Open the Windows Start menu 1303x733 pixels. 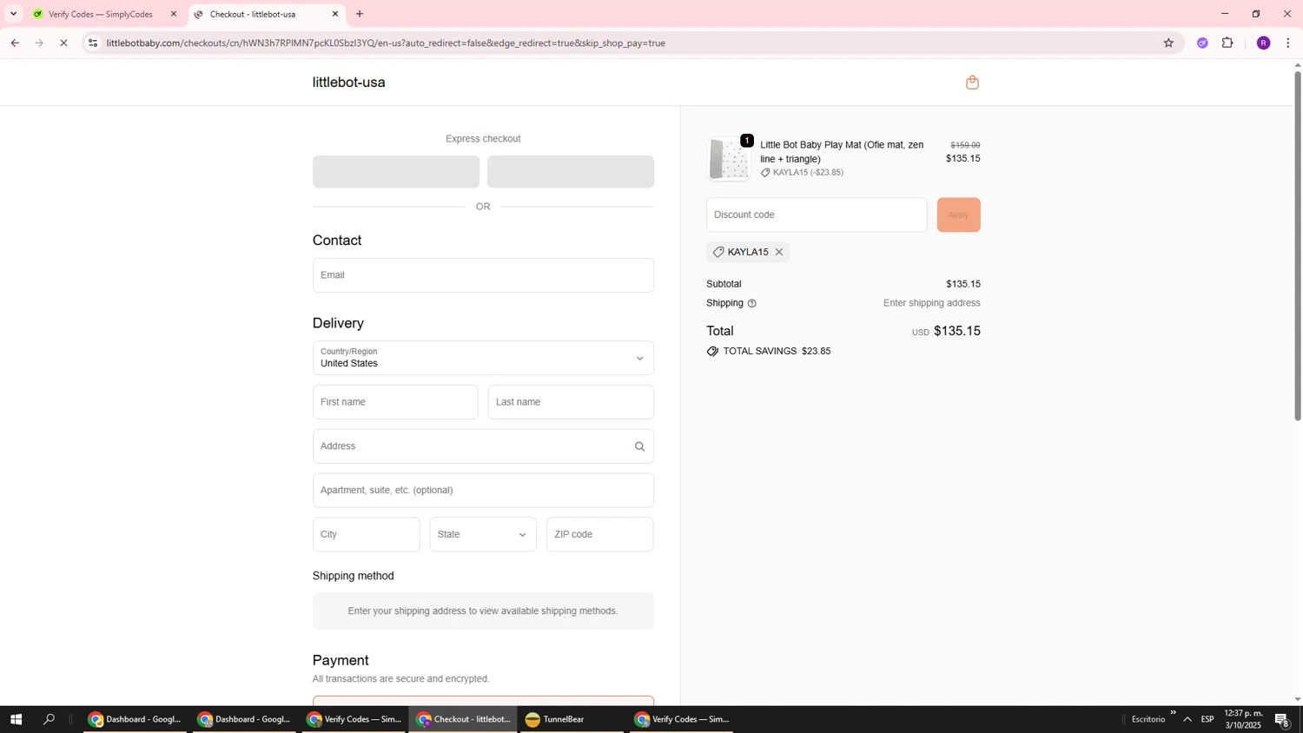coord(16,719)
